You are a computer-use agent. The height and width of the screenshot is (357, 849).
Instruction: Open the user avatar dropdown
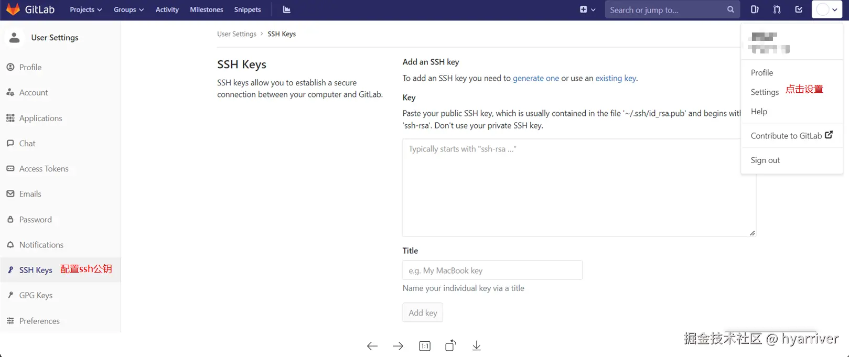[x=827, y=9]
